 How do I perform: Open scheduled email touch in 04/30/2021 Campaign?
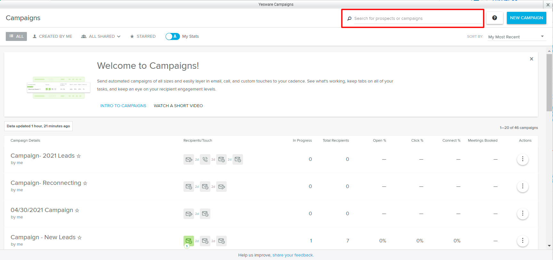[205, 214]
